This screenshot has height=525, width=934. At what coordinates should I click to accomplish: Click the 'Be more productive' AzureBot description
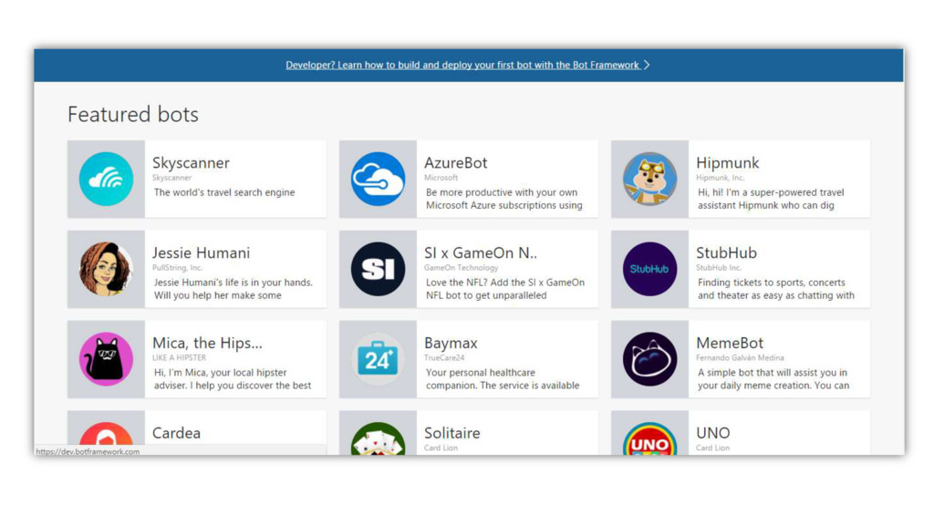point(503,199)
